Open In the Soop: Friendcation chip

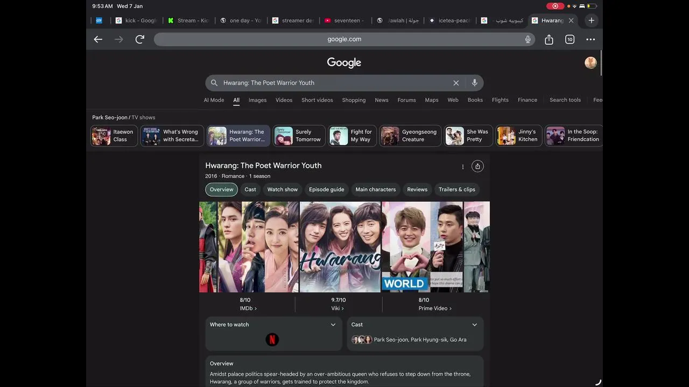click(574, 136)
